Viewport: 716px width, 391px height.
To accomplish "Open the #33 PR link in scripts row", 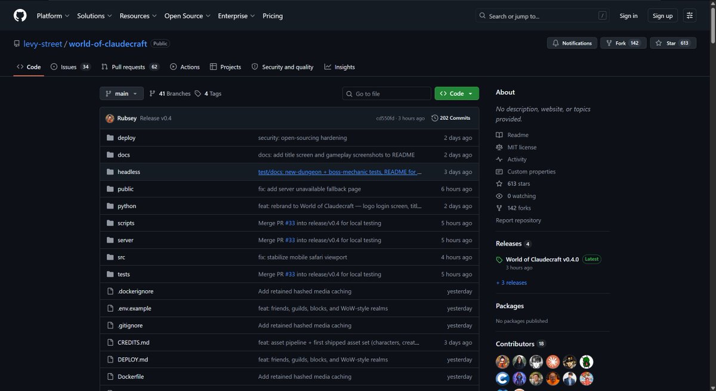I will click(290, 224).
